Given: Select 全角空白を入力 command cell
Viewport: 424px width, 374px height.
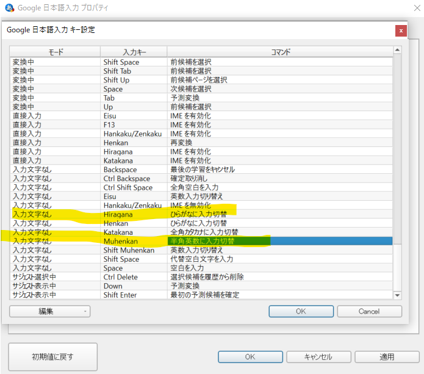Looking at the screenshot, I should click(x=280, y=187).
